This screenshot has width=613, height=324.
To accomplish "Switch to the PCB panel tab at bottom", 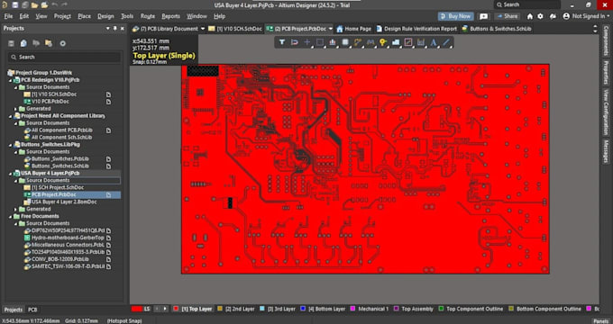I will click(32, 310).
